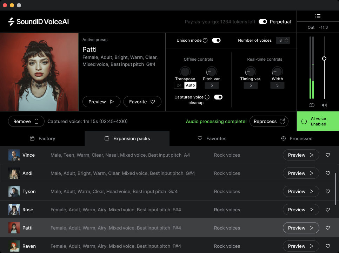This screenshot has height=253, width=339.
Task: Click the SoundID VoiceAI lightning logo
Action: [12, 21]
